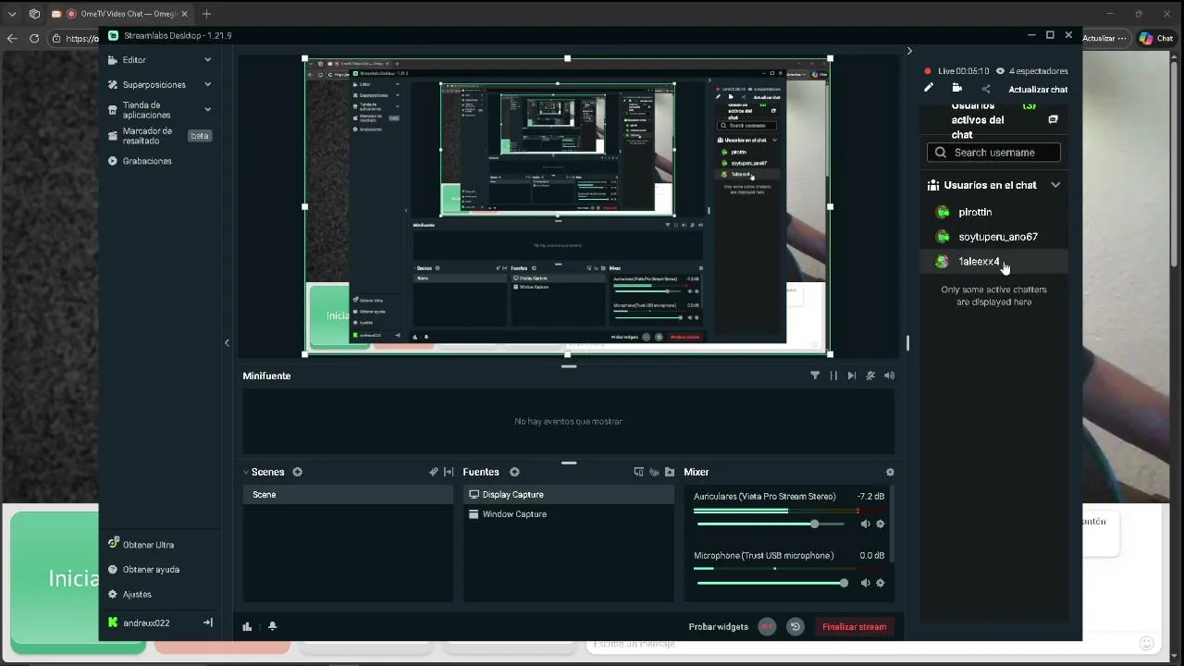Select the Scene item in Scenes list

[x=348, y=495]
